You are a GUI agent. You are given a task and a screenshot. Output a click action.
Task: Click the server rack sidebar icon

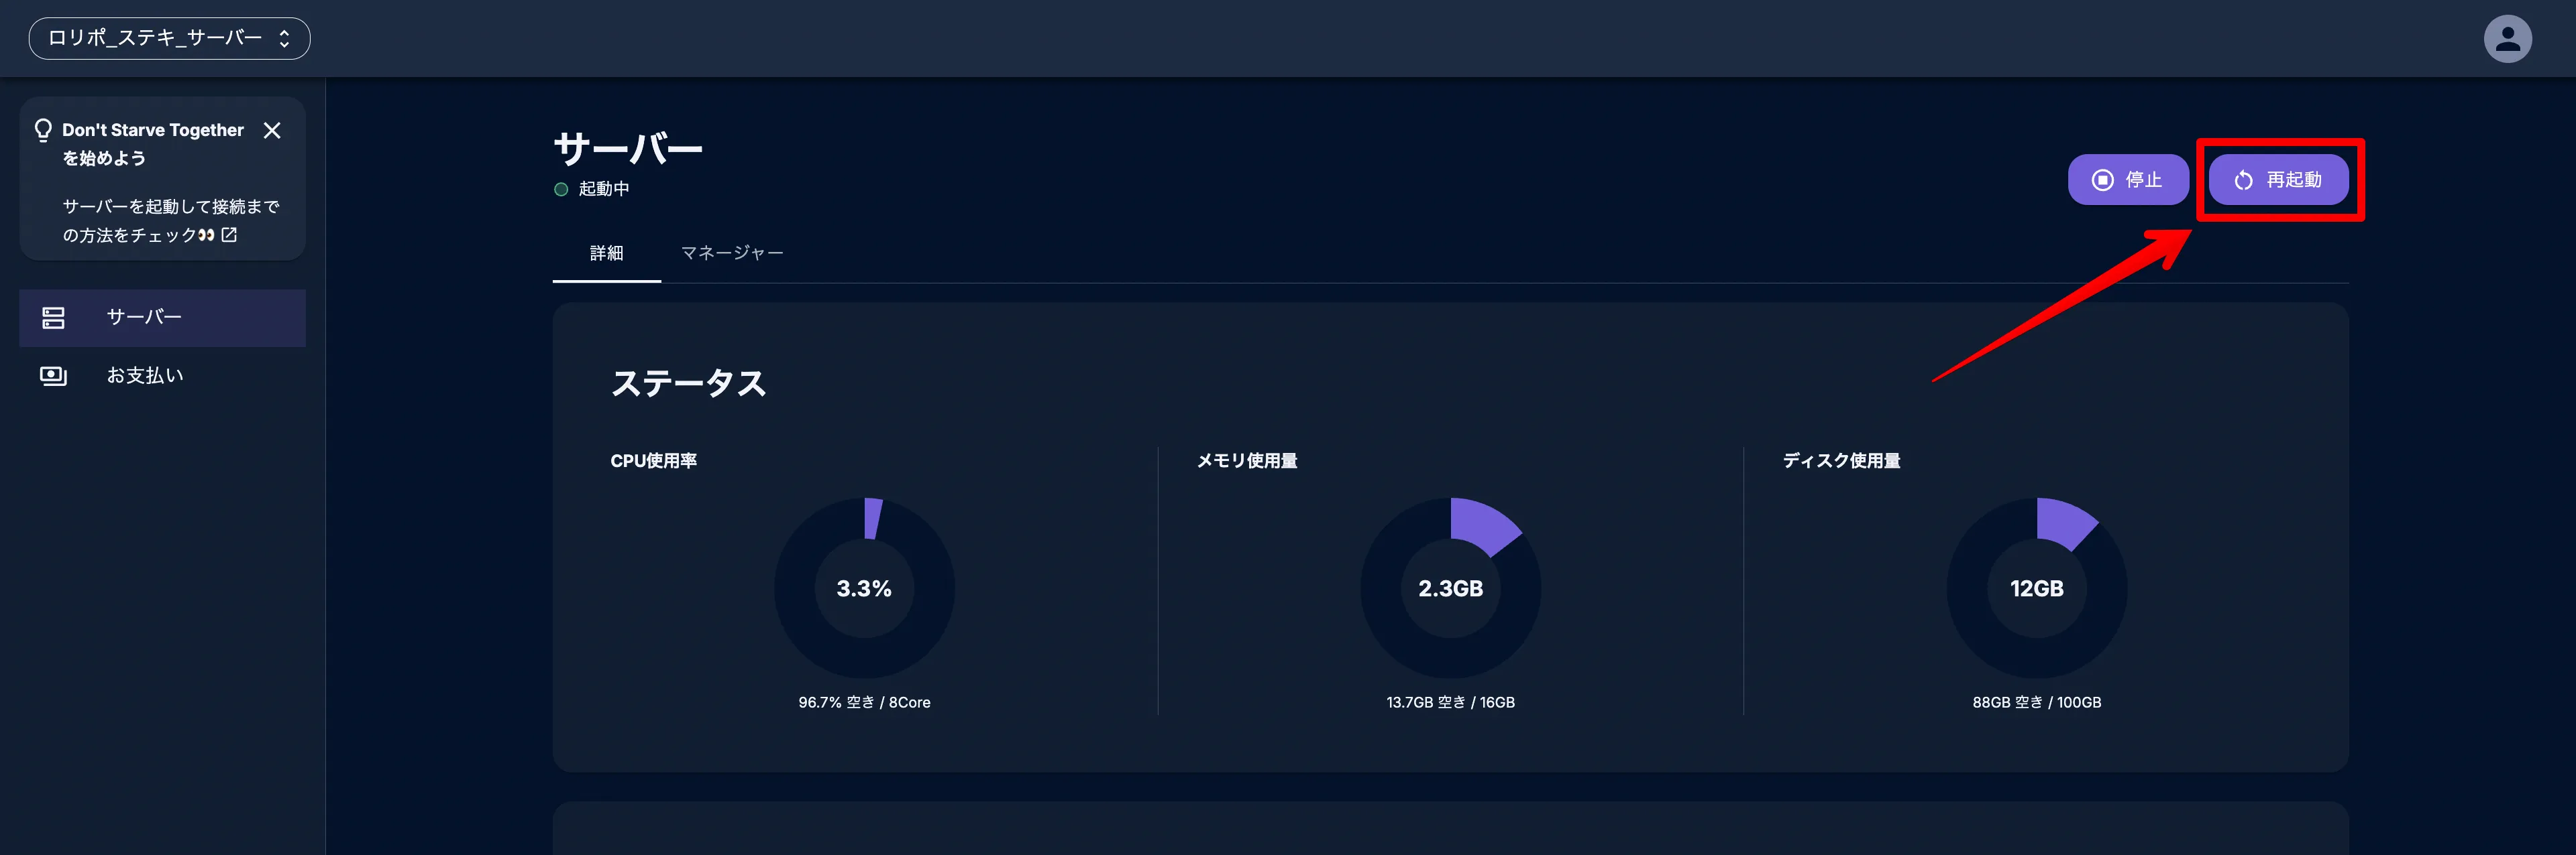click(x=53, y=318)
